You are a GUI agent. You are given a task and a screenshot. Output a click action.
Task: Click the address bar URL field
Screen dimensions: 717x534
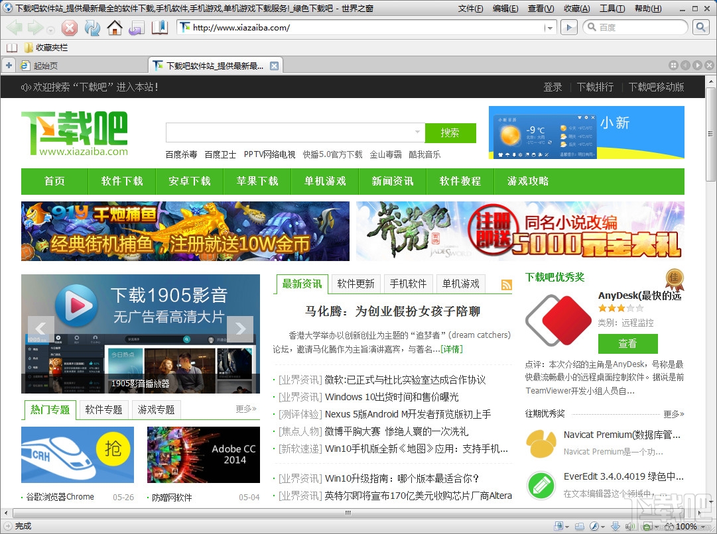361,28
